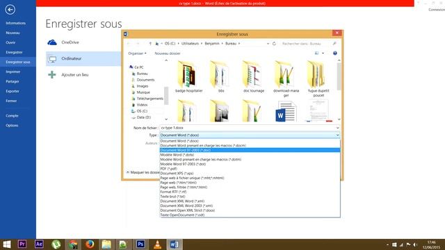
Task: Click Fermer in the sidebar
Action: coord(18,101)
